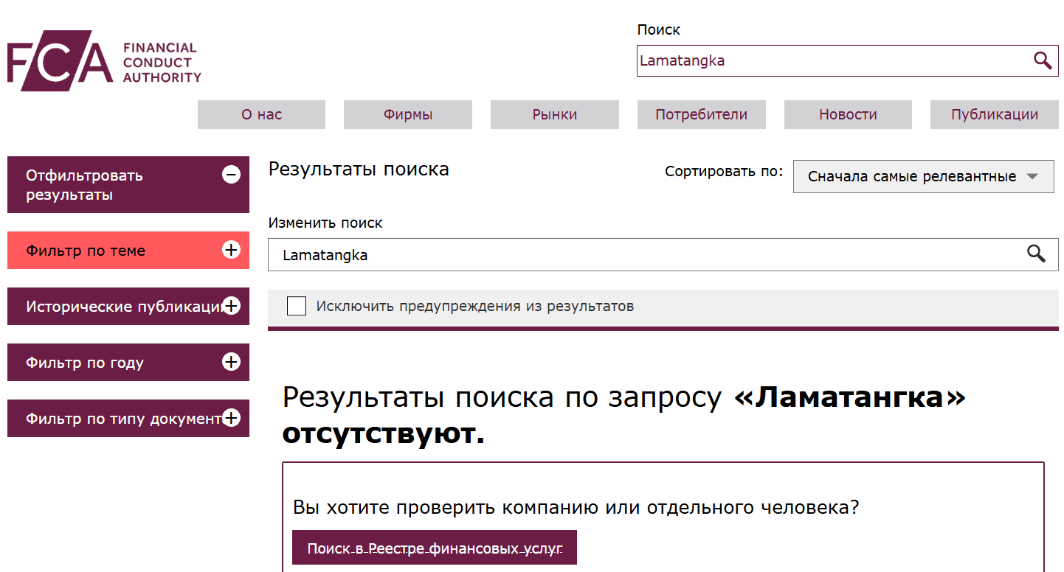Image resolution: width=1064 pixels, height=572 pixels.
Task: Select the «Новости» navigation tab
Action: coord(847,114)
